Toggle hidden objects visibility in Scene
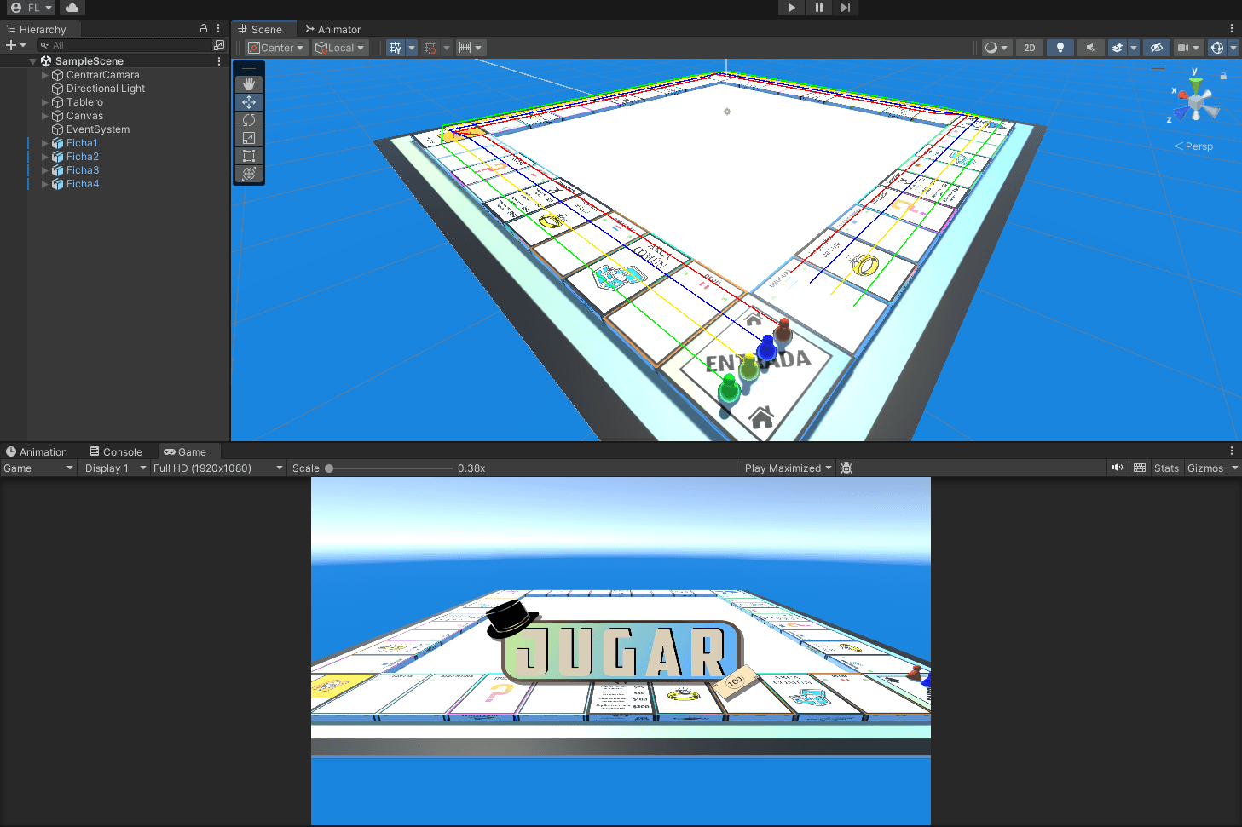Screen dimensions: 1242x827 (x=1156, y=48)
